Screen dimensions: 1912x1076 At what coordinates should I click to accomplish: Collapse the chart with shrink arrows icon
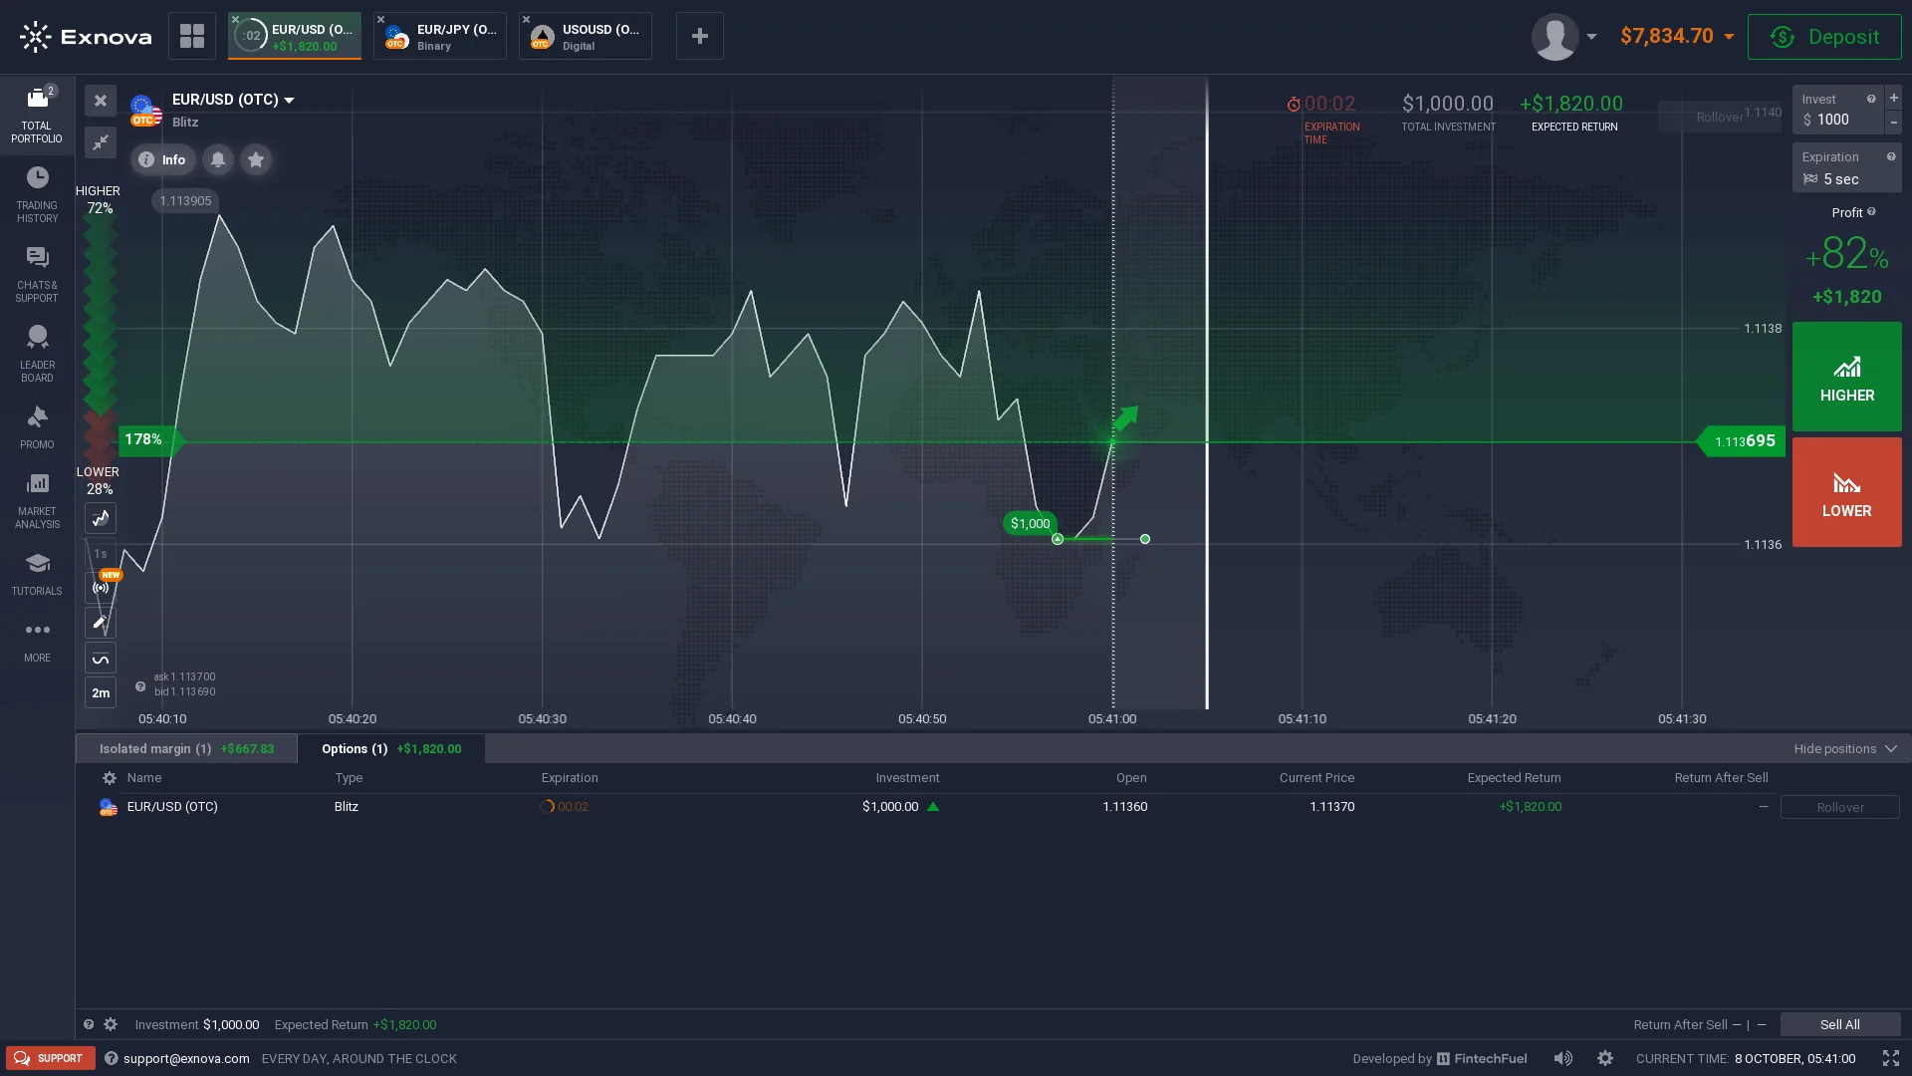click(x=101, y=142)
